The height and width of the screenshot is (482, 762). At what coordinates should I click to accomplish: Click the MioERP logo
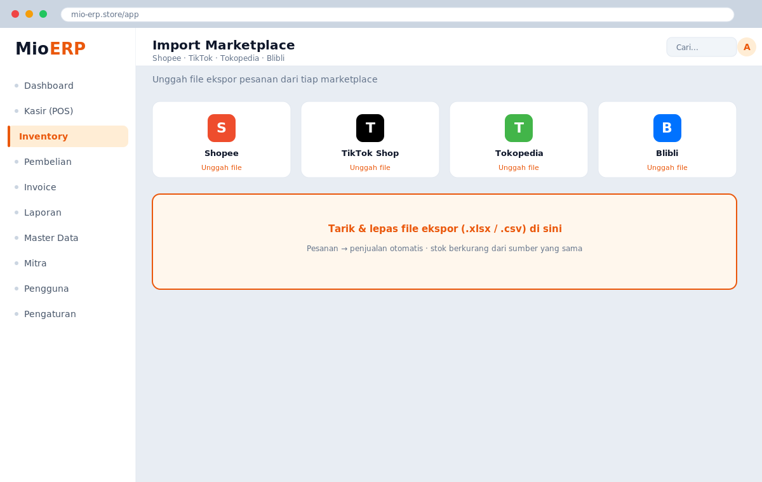point(50,49)
